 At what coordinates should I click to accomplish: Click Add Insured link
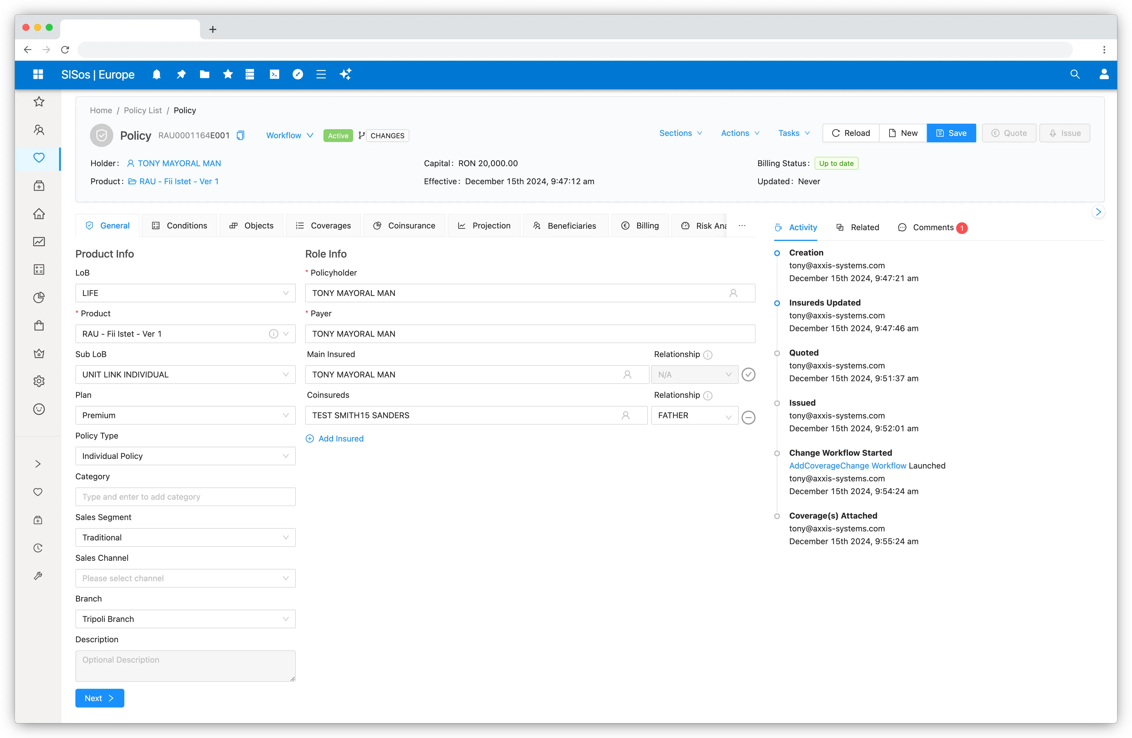334,439
